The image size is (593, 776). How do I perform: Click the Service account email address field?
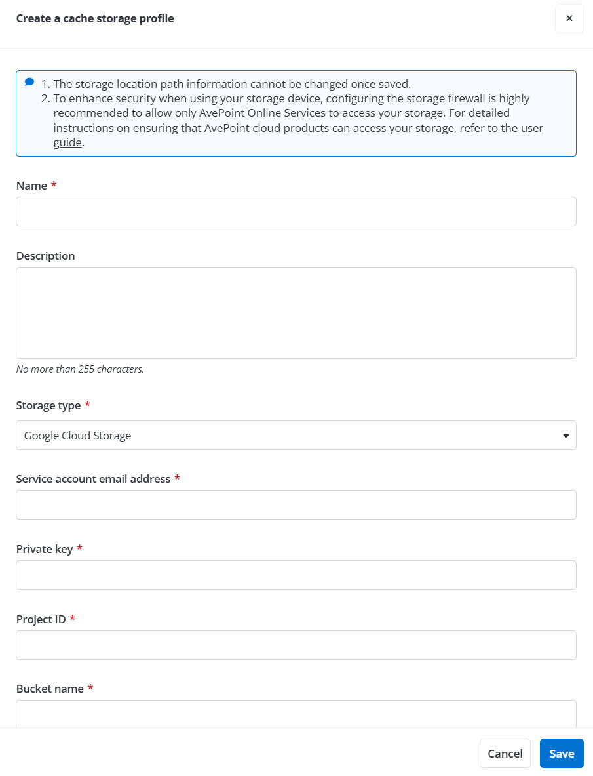point(296,504)
